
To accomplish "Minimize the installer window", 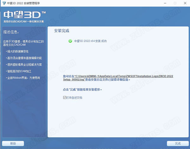I will 165,3.
